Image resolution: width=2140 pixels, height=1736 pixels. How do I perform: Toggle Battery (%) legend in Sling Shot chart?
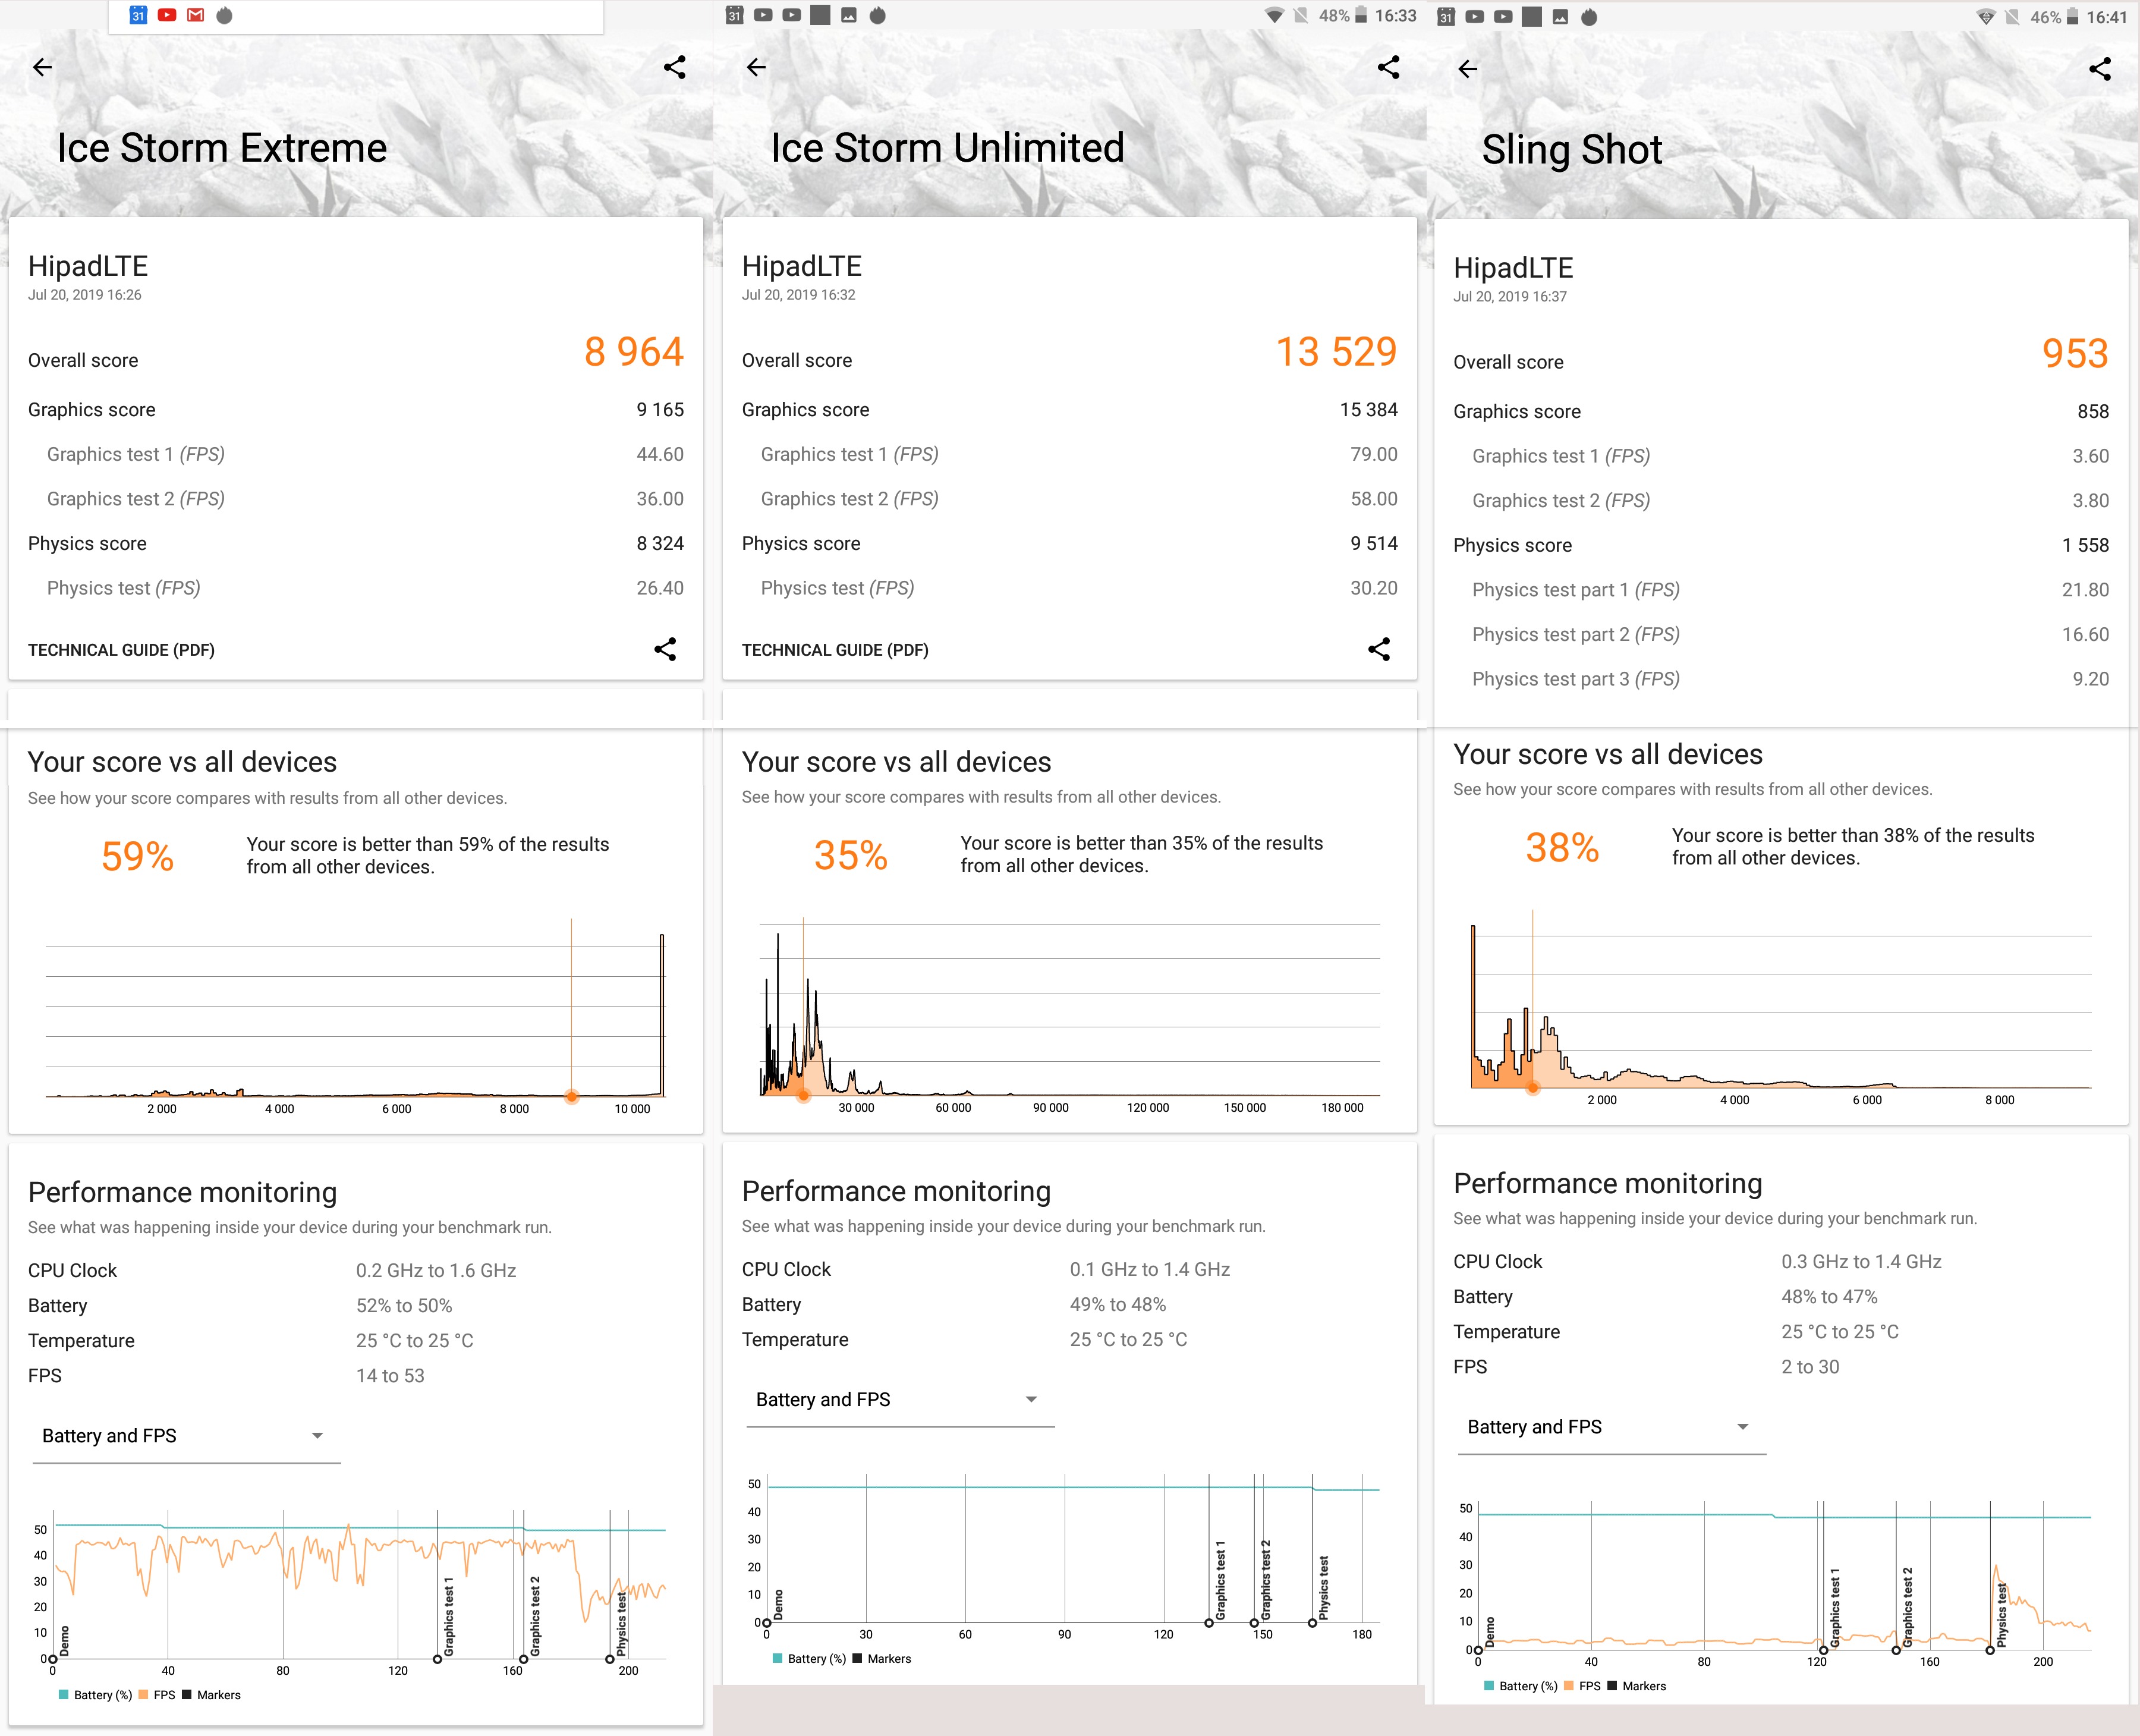[x=1521, y=1686]
